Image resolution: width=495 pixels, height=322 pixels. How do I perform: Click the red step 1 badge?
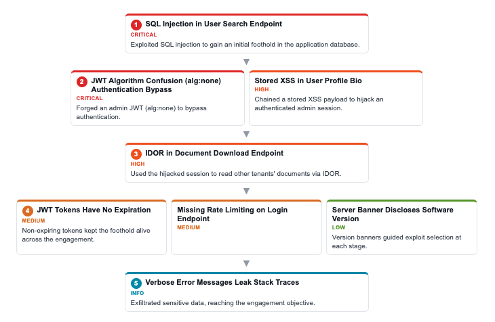tap(136, 24)
